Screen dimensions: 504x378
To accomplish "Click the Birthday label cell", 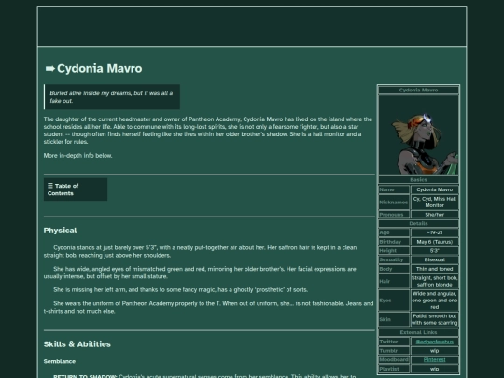I will [x=394, y=242].
